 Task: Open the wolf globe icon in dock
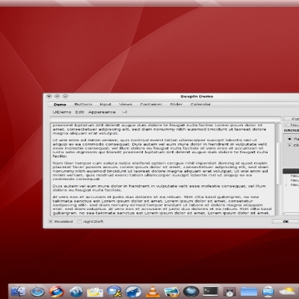(133, 292)
